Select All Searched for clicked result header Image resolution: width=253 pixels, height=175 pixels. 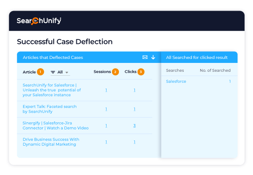click(x=197, y=58)
